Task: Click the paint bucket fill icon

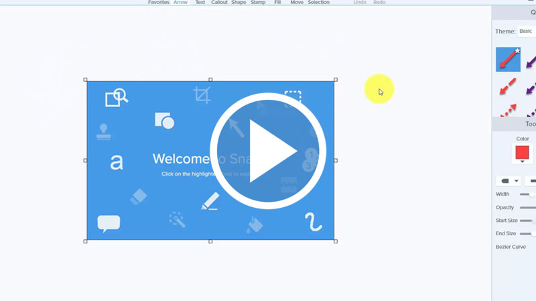Action: (255, 225)
